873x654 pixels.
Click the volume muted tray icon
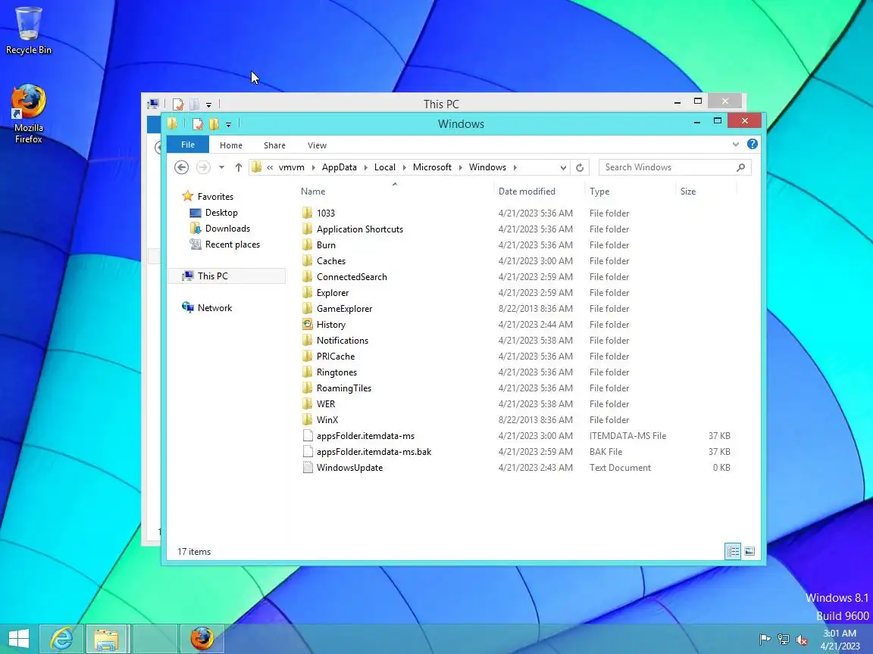pyautogui.click(x=801, y=640)
